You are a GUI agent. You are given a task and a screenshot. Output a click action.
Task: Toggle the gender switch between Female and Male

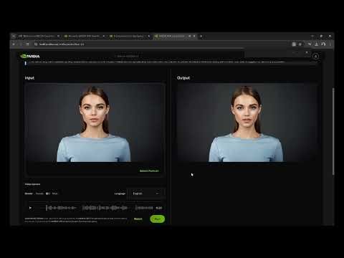[48, 193]
